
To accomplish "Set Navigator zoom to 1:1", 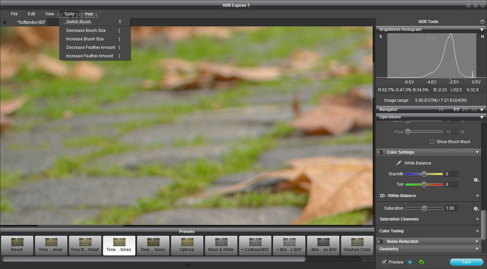I will click(x=456, y=110).
